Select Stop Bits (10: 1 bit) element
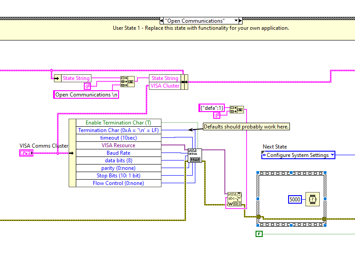 [119, 176]
